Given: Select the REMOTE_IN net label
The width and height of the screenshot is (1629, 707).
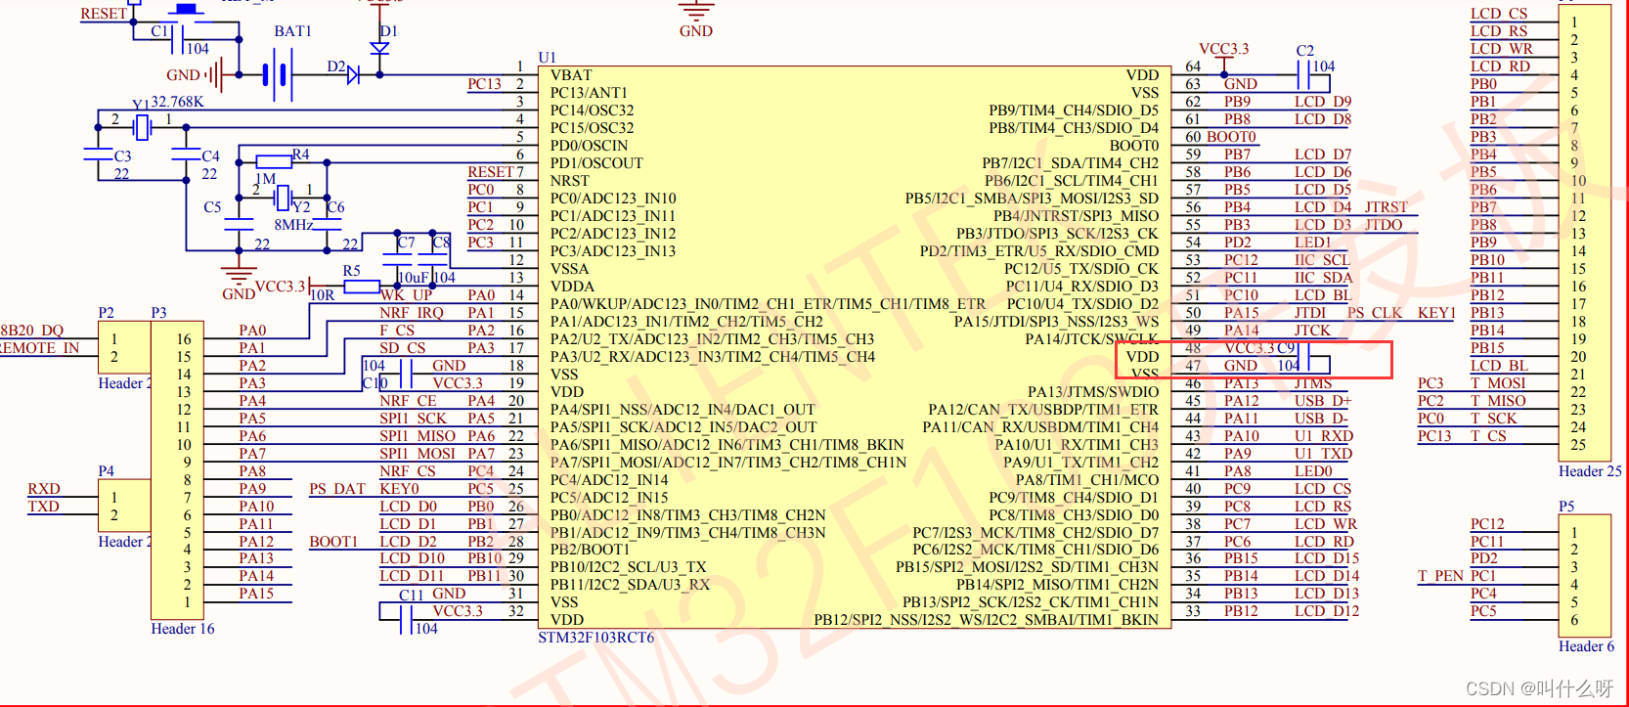Looking at the screenshot, I should coord(39,348).
